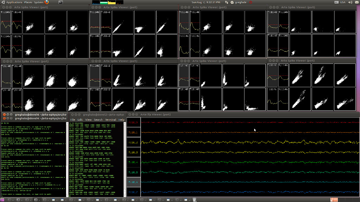Open the system monitor graph applet

[x=108, y=2]
